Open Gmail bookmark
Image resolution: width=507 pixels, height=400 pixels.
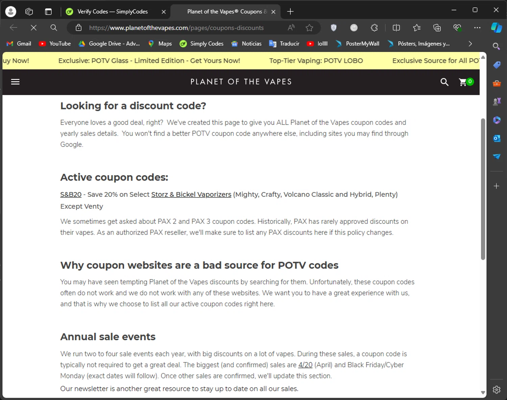tap(19, 44)
